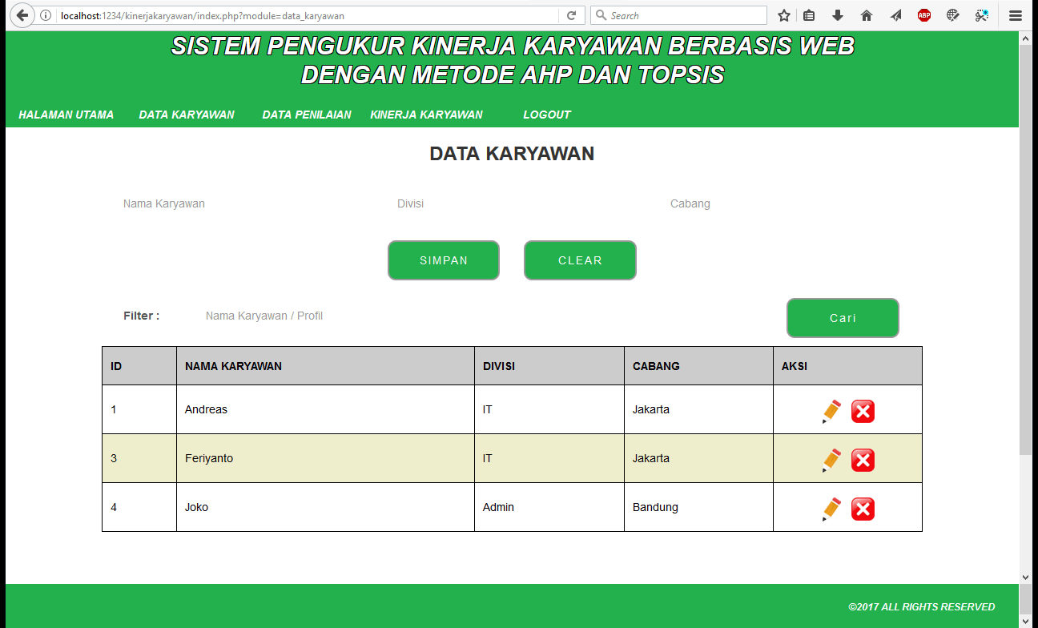Delete the Feriyanto row with red X

pyautogui.click(x=863, y=460)
